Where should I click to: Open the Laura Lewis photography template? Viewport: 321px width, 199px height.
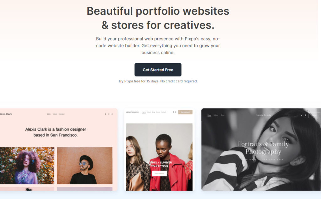(x=261, y=149)
